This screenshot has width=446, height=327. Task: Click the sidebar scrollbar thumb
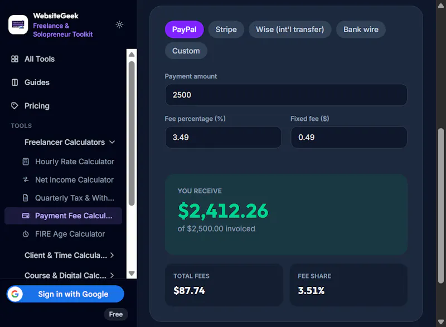[x=132, y=134]
